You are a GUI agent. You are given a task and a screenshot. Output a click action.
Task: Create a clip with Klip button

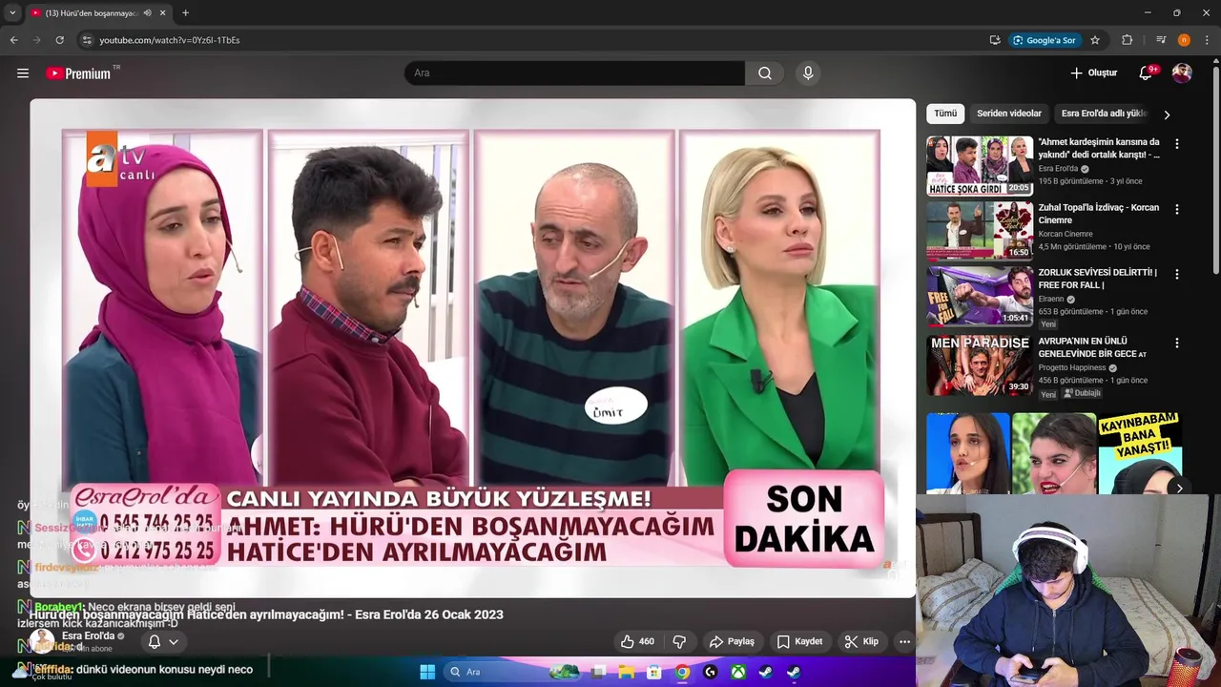(x=861, y=641)
